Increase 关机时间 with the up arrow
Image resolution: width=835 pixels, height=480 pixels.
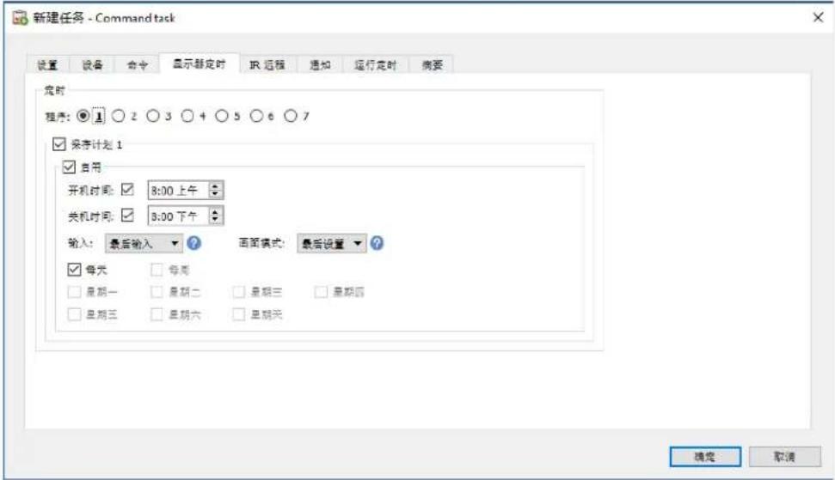215,211
